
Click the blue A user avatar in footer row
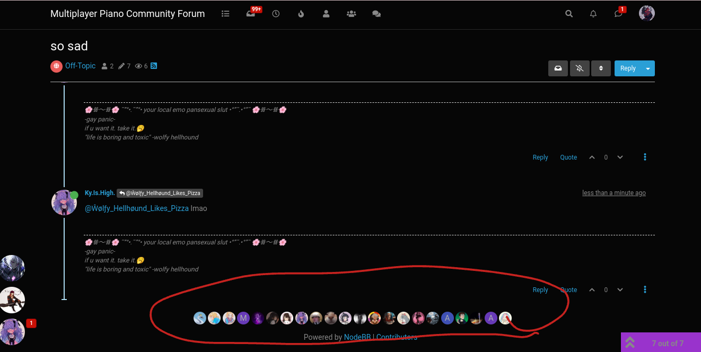pyautogui.click(x=448, y=318)
